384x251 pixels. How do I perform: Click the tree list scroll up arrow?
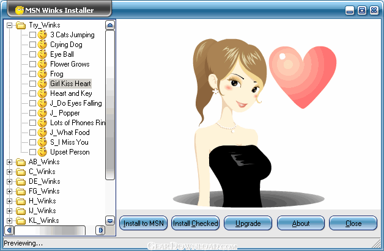tap(110, 25)
